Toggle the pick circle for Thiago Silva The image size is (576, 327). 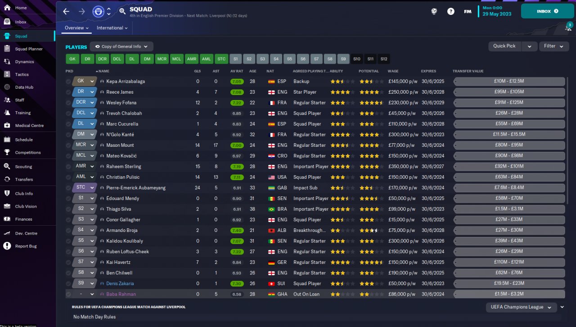(x=68, y=209)
